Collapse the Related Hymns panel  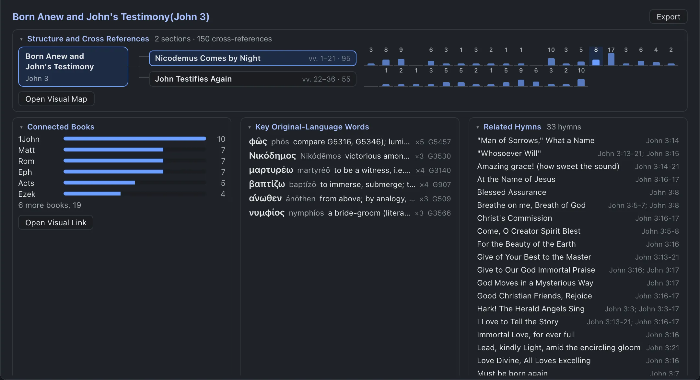coord(478,127)
